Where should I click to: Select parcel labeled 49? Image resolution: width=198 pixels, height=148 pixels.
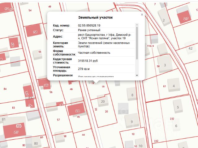(49, 6)
